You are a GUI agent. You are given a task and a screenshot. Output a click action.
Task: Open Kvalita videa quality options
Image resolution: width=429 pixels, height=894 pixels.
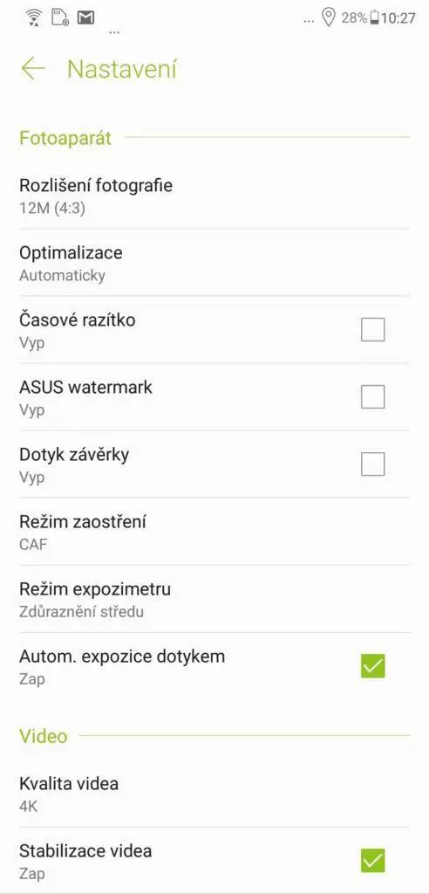pos(214,794)
